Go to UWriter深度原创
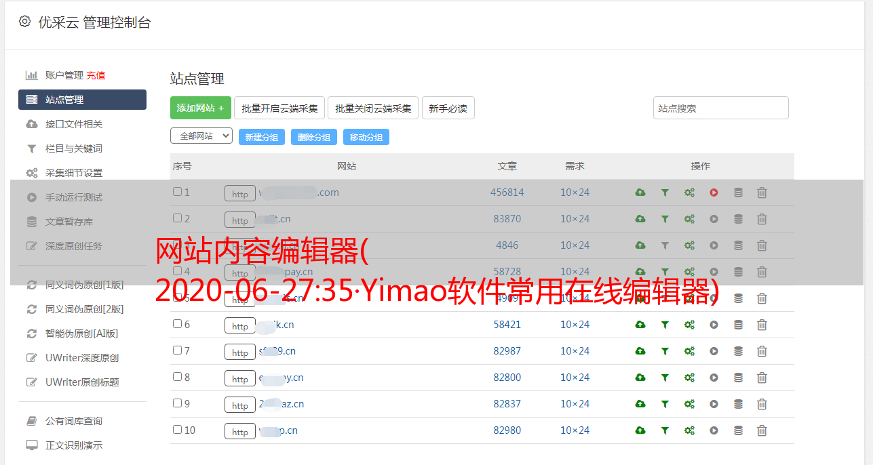This screenshot has height=465, width=873. (82, 358)
